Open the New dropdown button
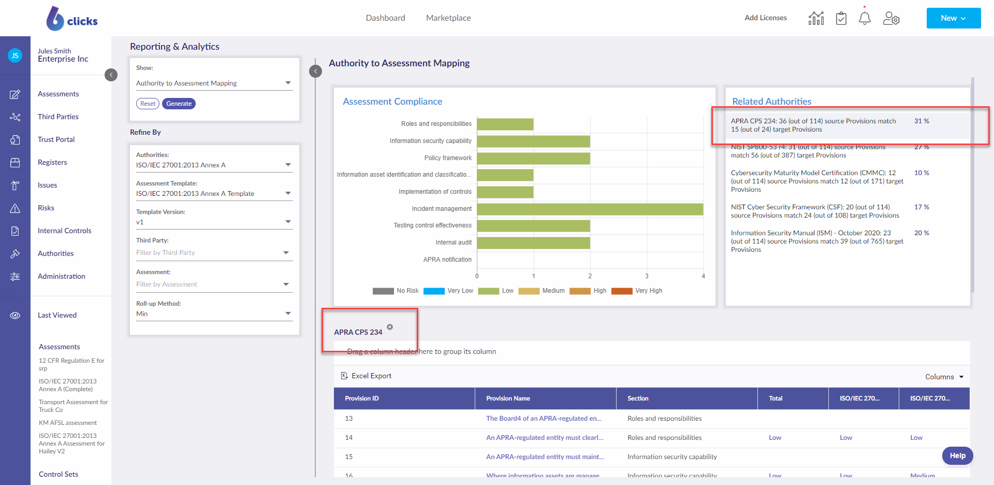The width and height of the screenshot is (994, 485). (954, 18)
